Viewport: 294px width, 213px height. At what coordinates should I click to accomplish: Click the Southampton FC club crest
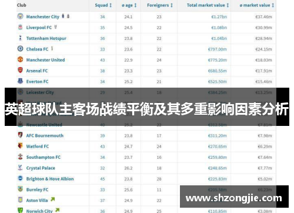point(20,157)
